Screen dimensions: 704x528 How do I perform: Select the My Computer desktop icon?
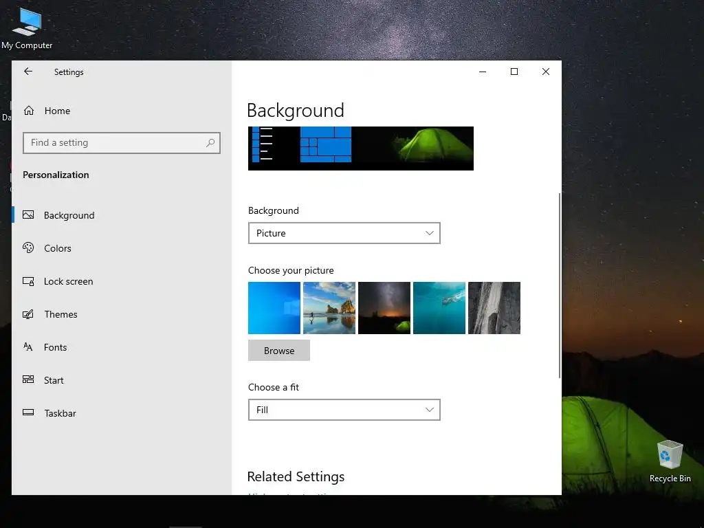(27, 27)
